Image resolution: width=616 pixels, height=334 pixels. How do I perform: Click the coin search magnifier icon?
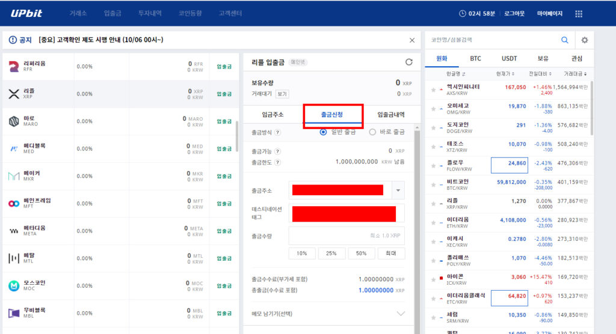564,40
